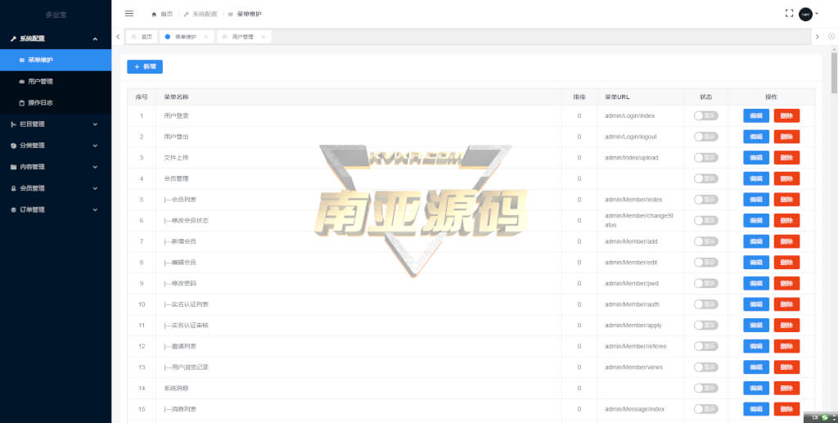Edit the 用户登录 menu entry
Screen dimensions: 838x423
[755, 116]
